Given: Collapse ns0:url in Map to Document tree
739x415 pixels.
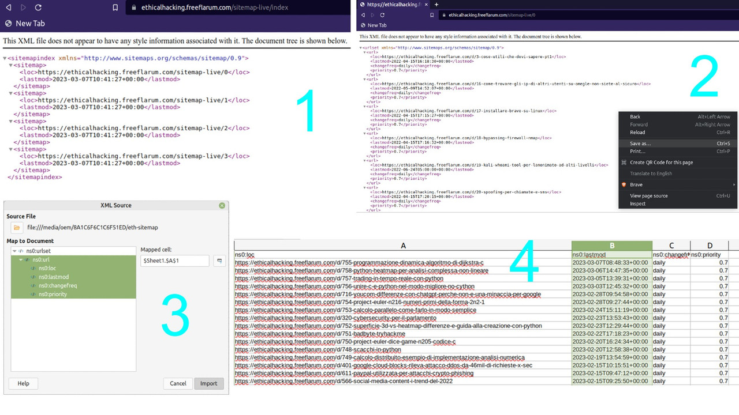Looking at the screenshot, I should 20,260.
